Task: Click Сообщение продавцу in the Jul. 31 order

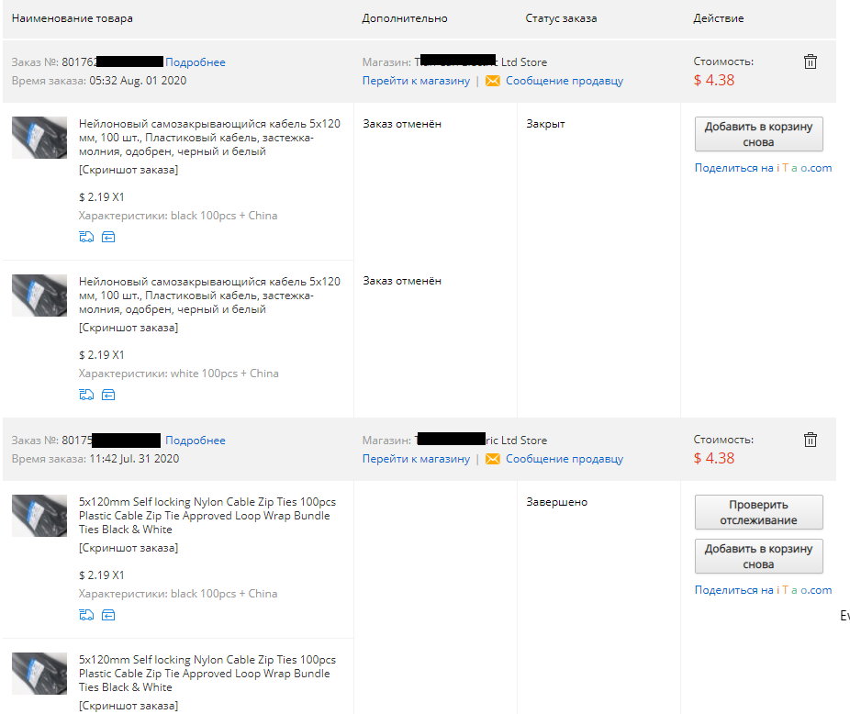Action: pos(565,459)
